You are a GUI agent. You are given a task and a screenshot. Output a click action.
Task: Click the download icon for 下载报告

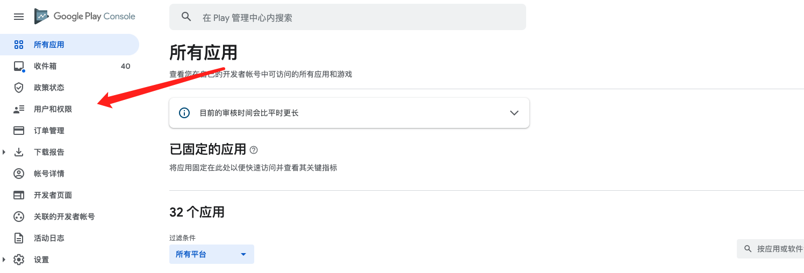click(x=19, y=152)
